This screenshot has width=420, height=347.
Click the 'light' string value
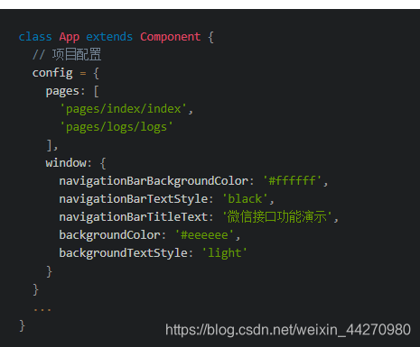[x=225, y=253]
